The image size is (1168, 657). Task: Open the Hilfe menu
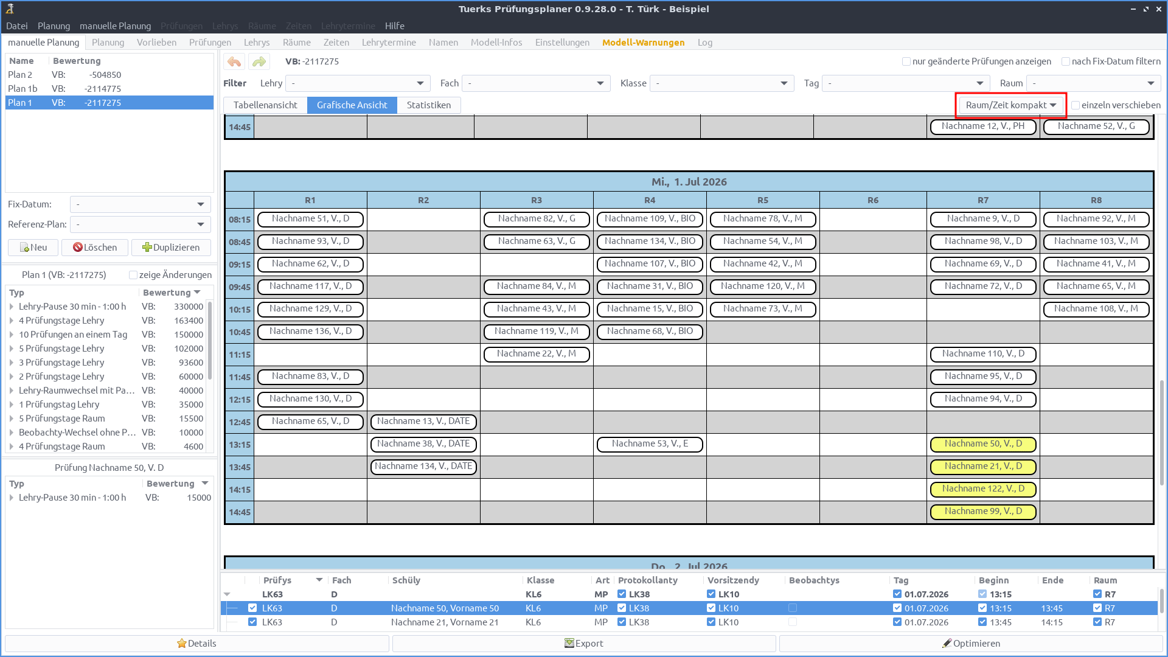pos(394,26)
